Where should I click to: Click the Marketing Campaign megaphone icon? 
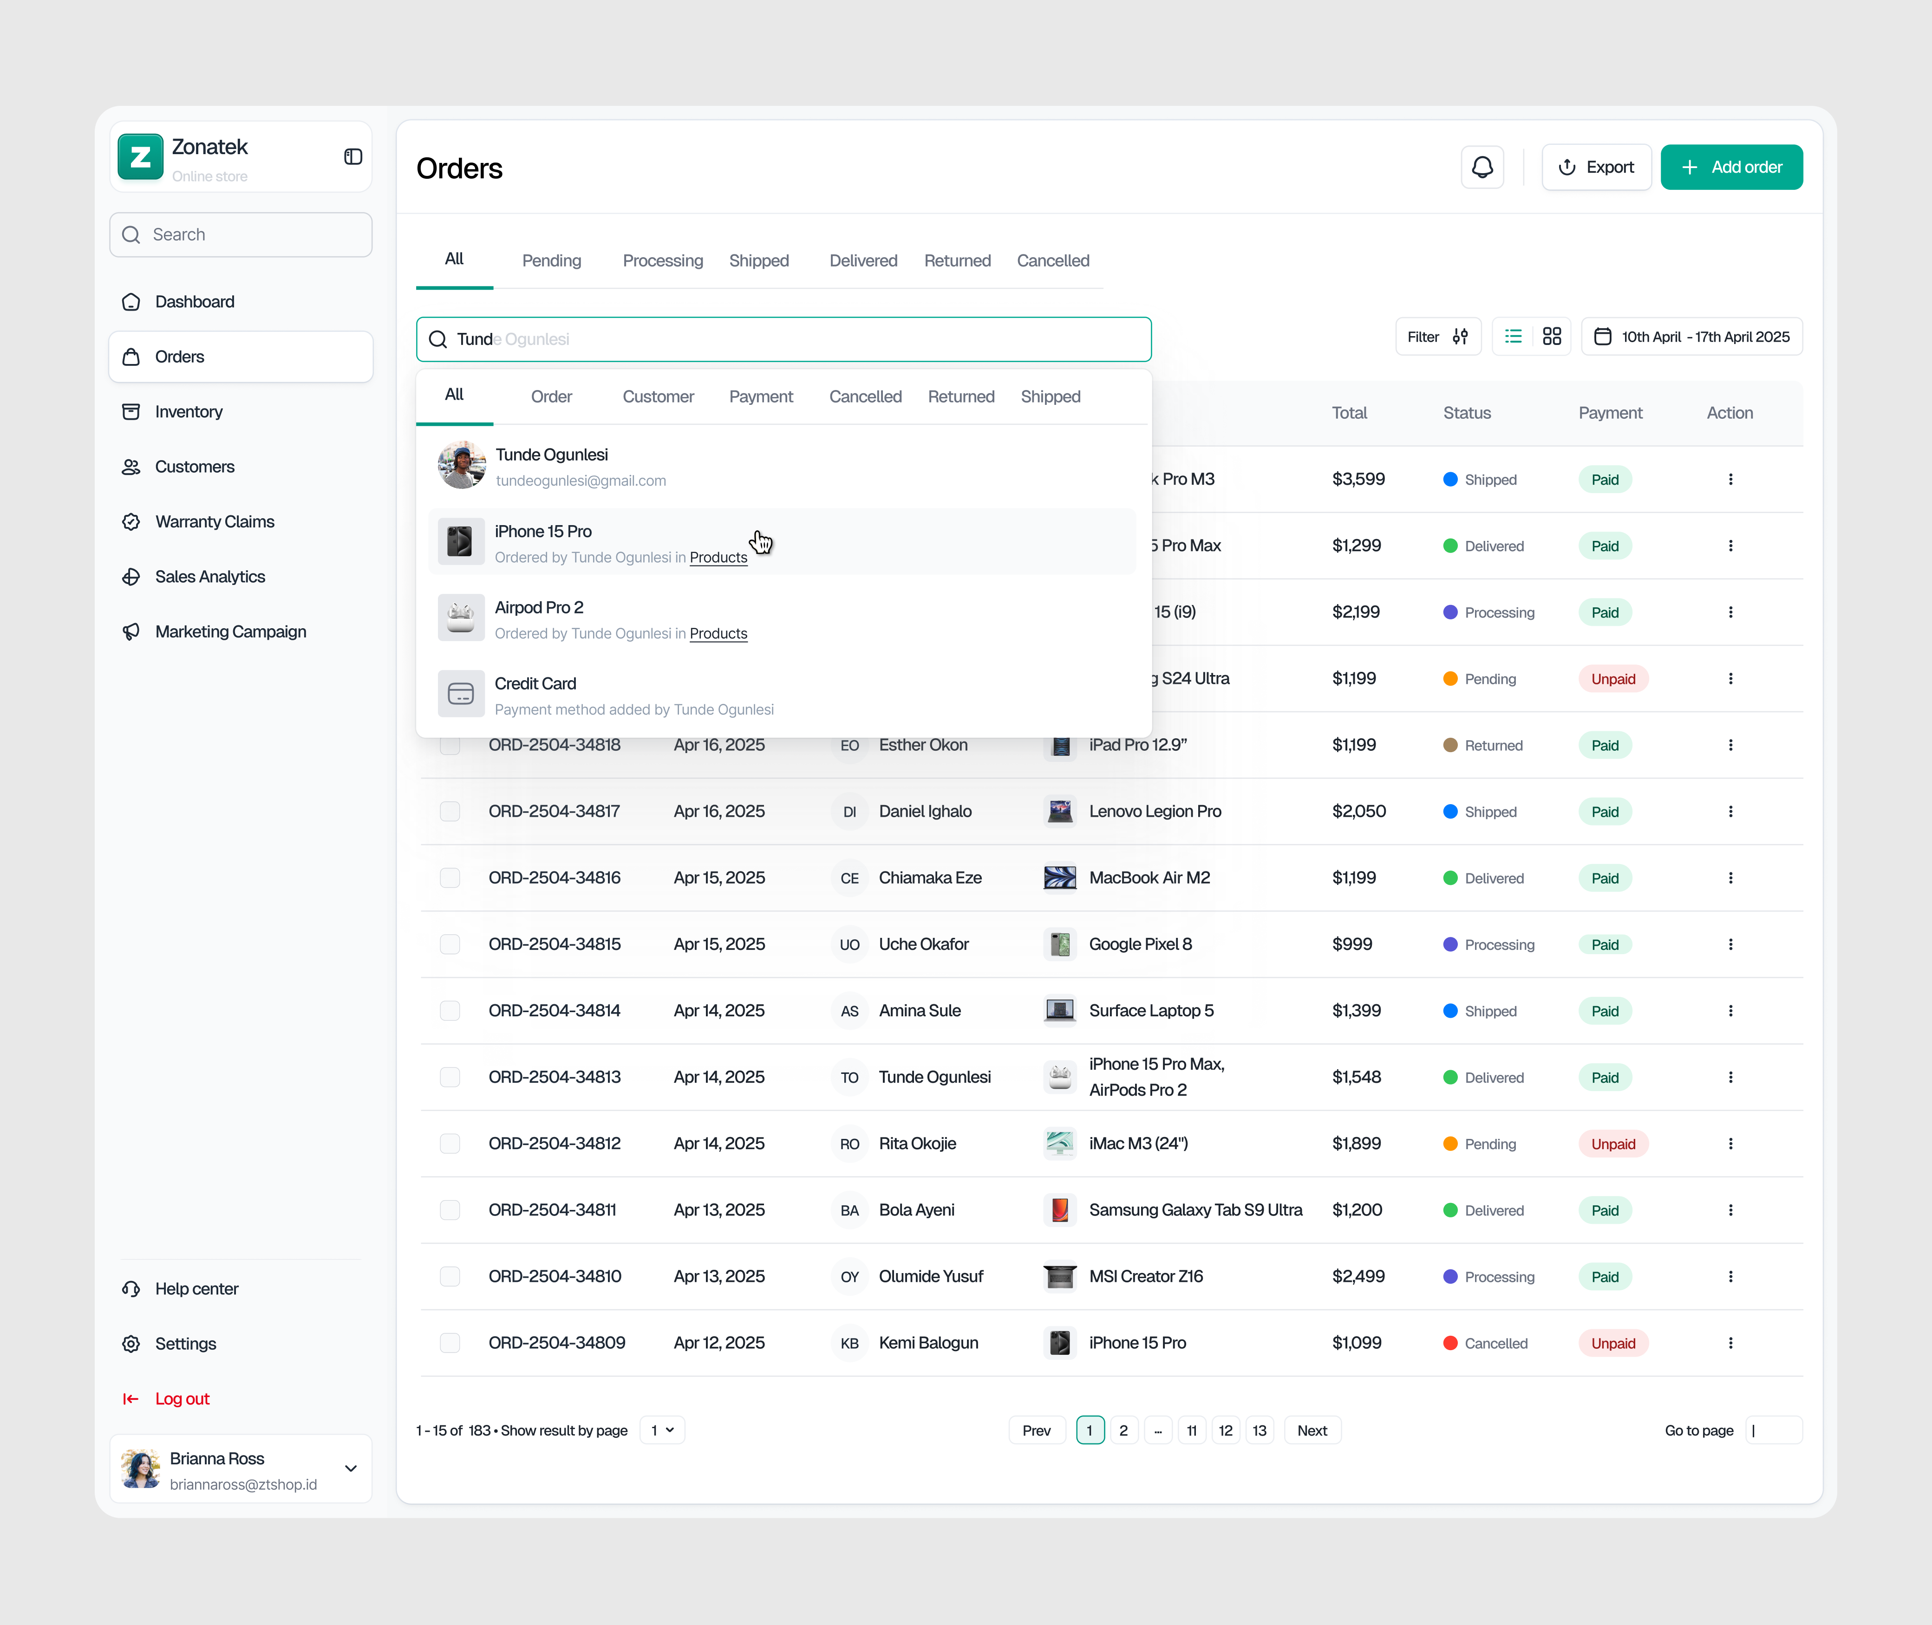(132, 631)
